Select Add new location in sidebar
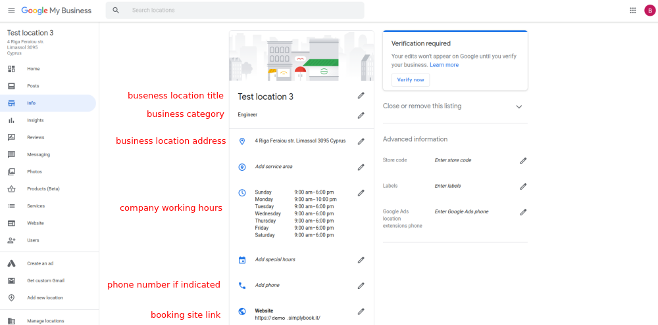 pos(45,297)
